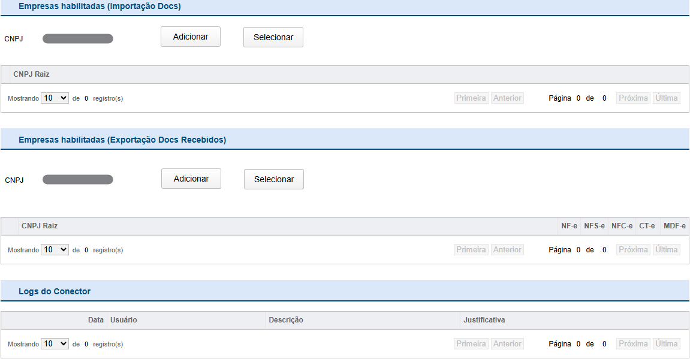Open the records-per-page dropdown in Importação table
The width and height of the screenshot is (690, 359).
pos(55,98)
